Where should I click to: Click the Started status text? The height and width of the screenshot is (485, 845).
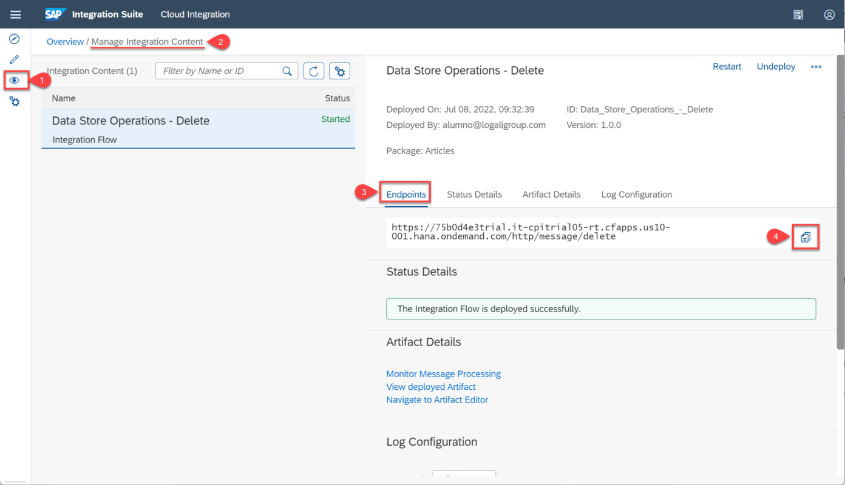point(336,119)
